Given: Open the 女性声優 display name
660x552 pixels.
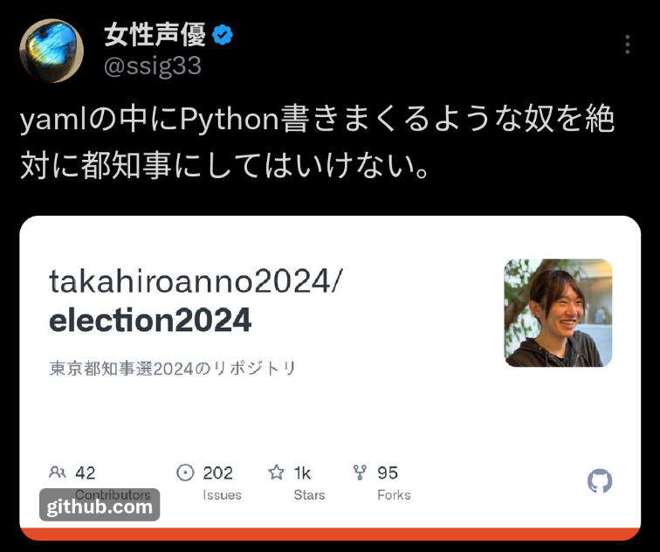Looking at the screenshot, I should [x=155, y=35].
